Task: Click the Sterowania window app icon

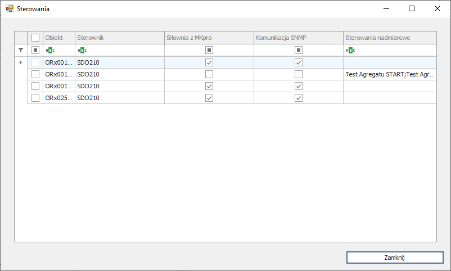Action: pos(10,8)
